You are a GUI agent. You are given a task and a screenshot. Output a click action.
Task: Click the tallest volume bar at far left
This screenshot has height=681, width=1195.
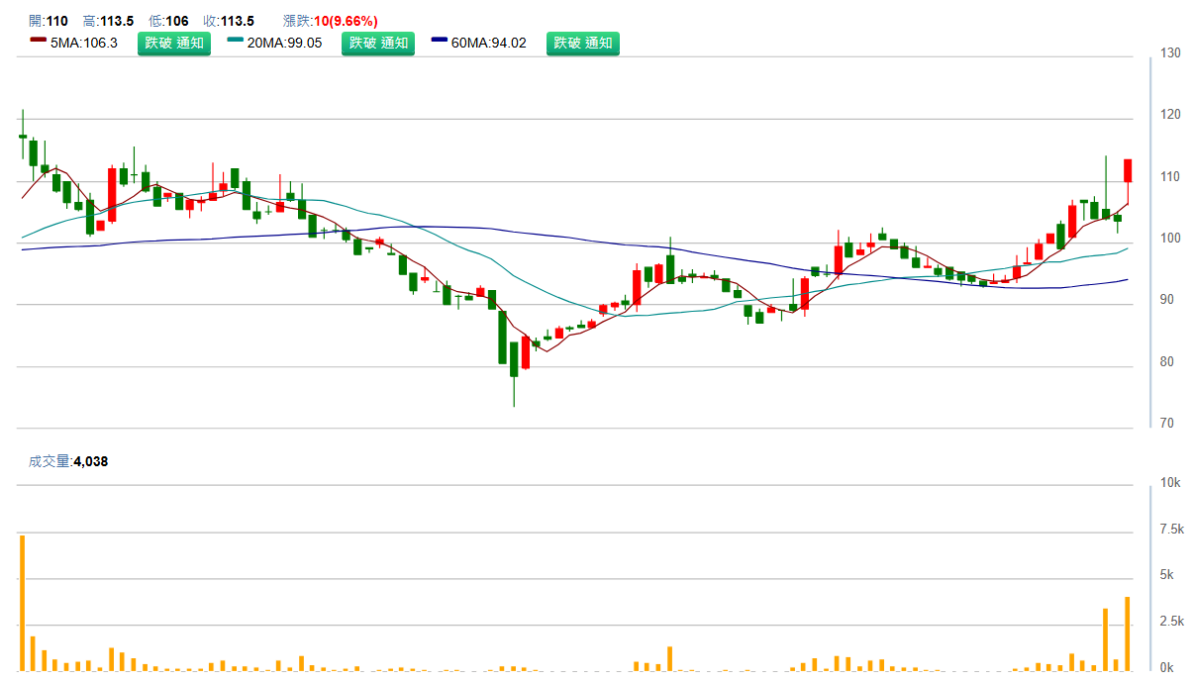click(22, 602)
